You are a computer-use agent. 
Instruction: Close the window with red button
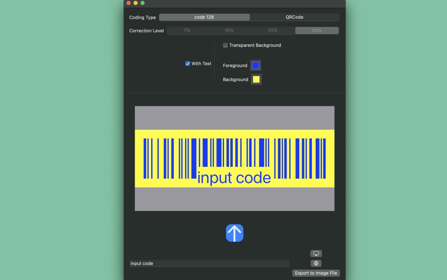click(128, 3)
